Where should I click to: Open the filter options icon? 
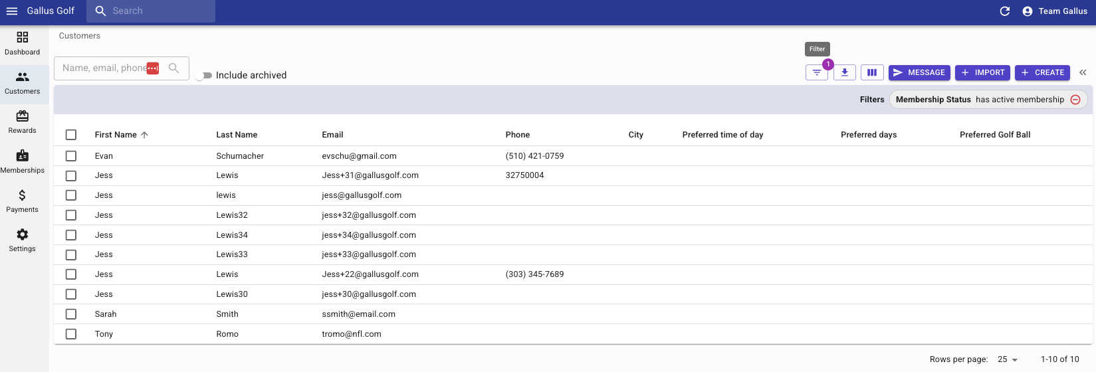(817, 72)
